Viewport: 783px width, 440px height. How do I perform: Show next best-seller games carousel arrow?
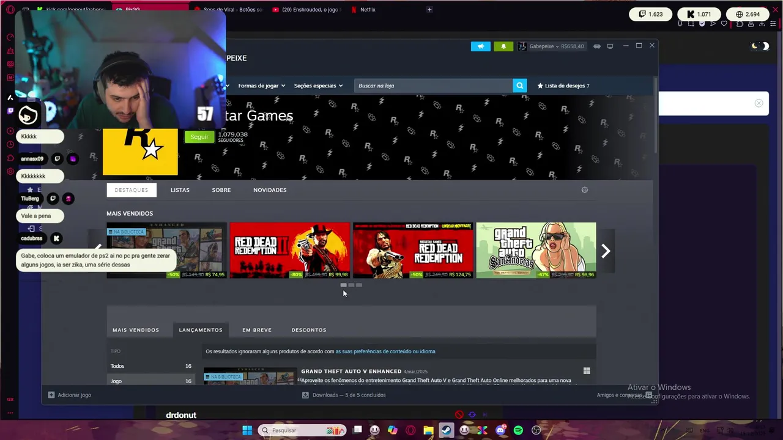606,251
